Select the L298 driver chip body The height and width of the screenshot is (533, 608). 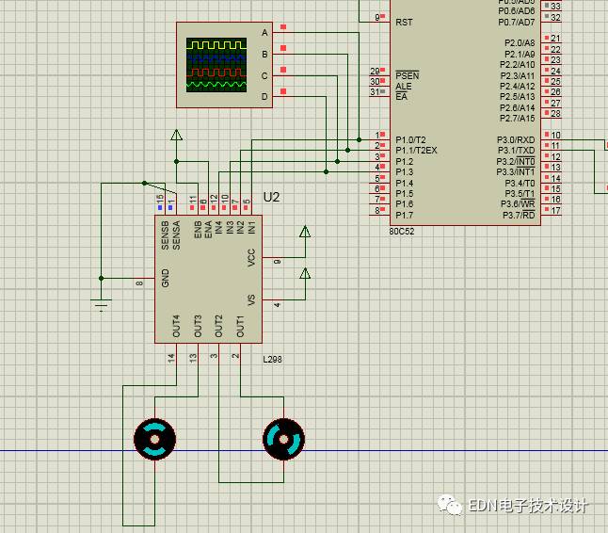[209, 279]
